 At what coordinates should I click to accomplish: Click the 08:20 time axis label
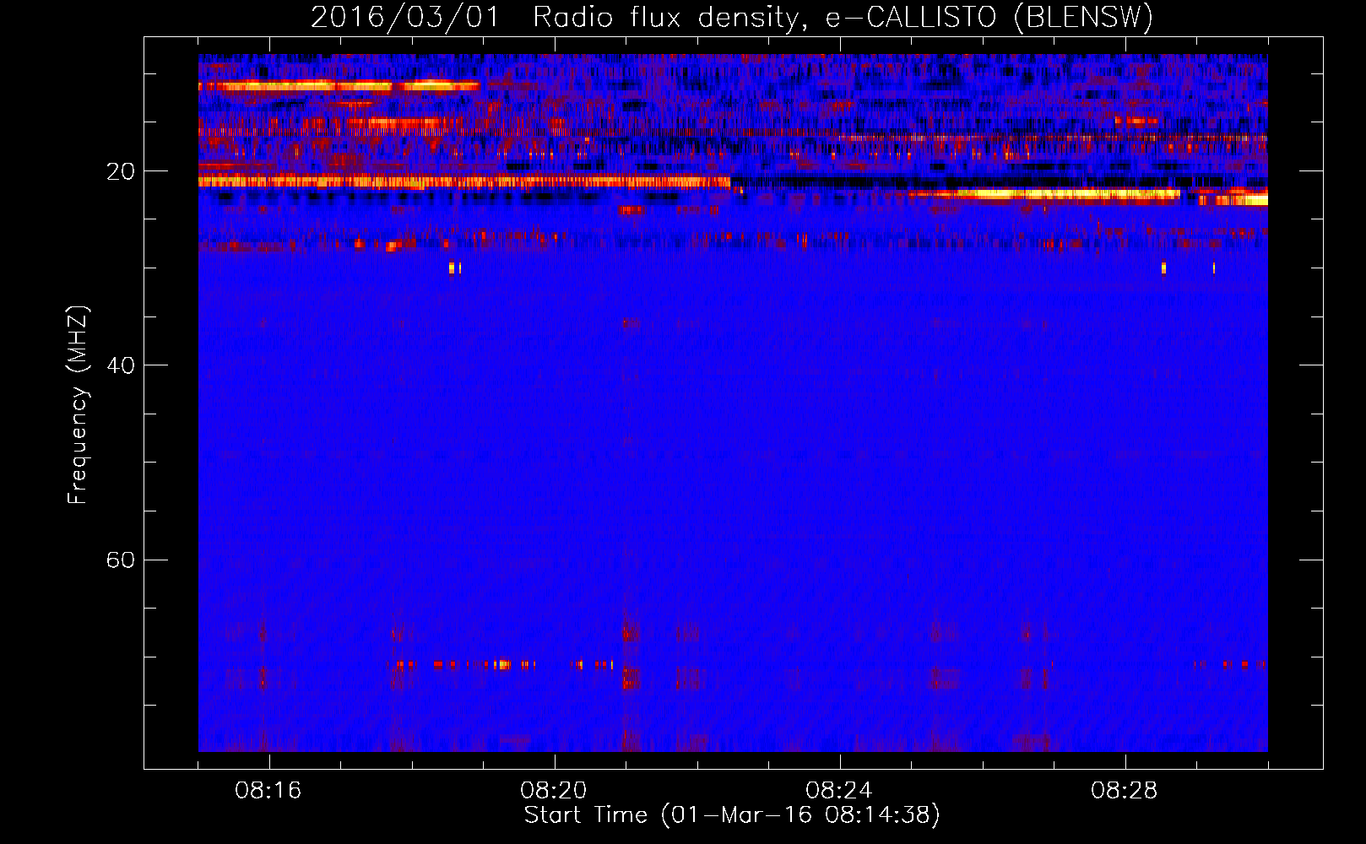coord(554,791)
